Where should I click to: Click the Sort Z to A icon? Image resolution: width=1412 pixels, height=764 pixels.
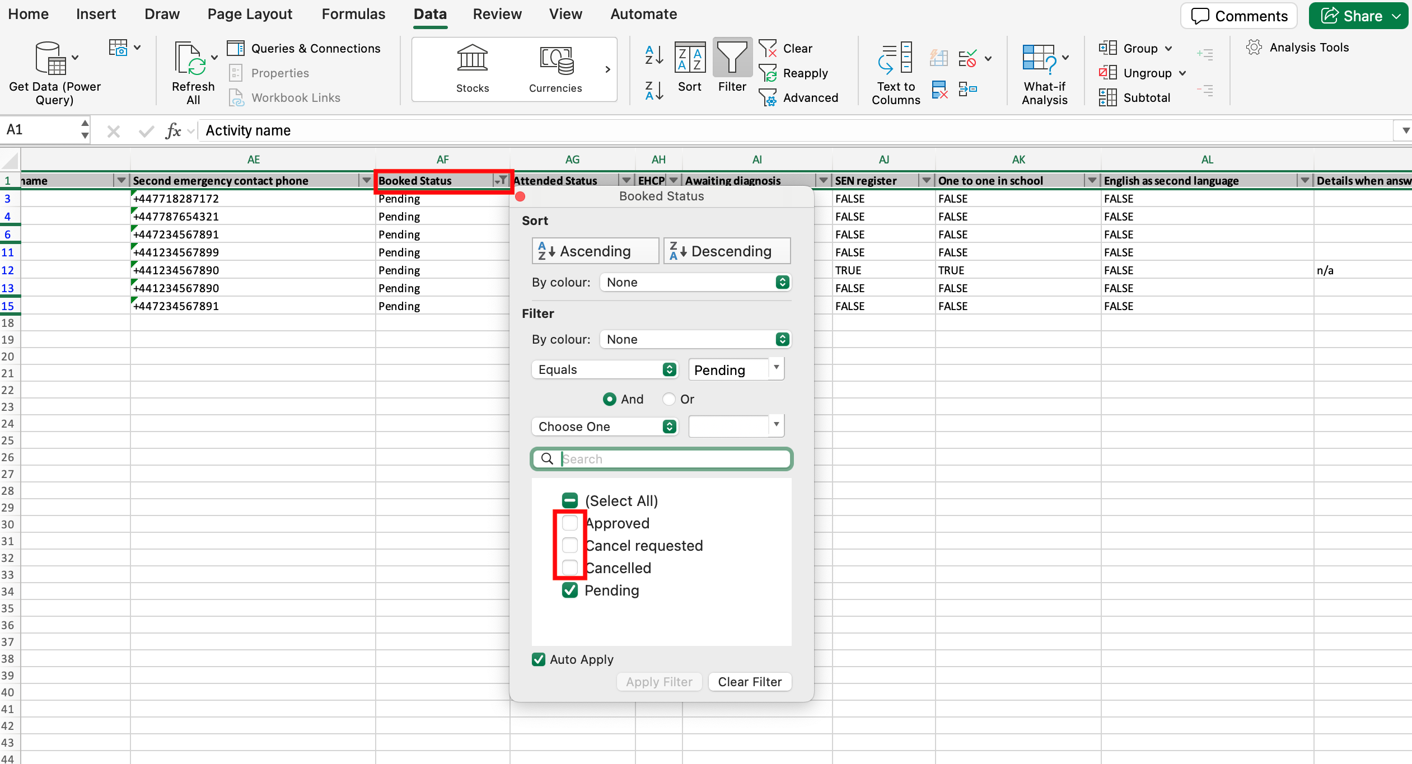pyautogui.click(x=653, y=90)
